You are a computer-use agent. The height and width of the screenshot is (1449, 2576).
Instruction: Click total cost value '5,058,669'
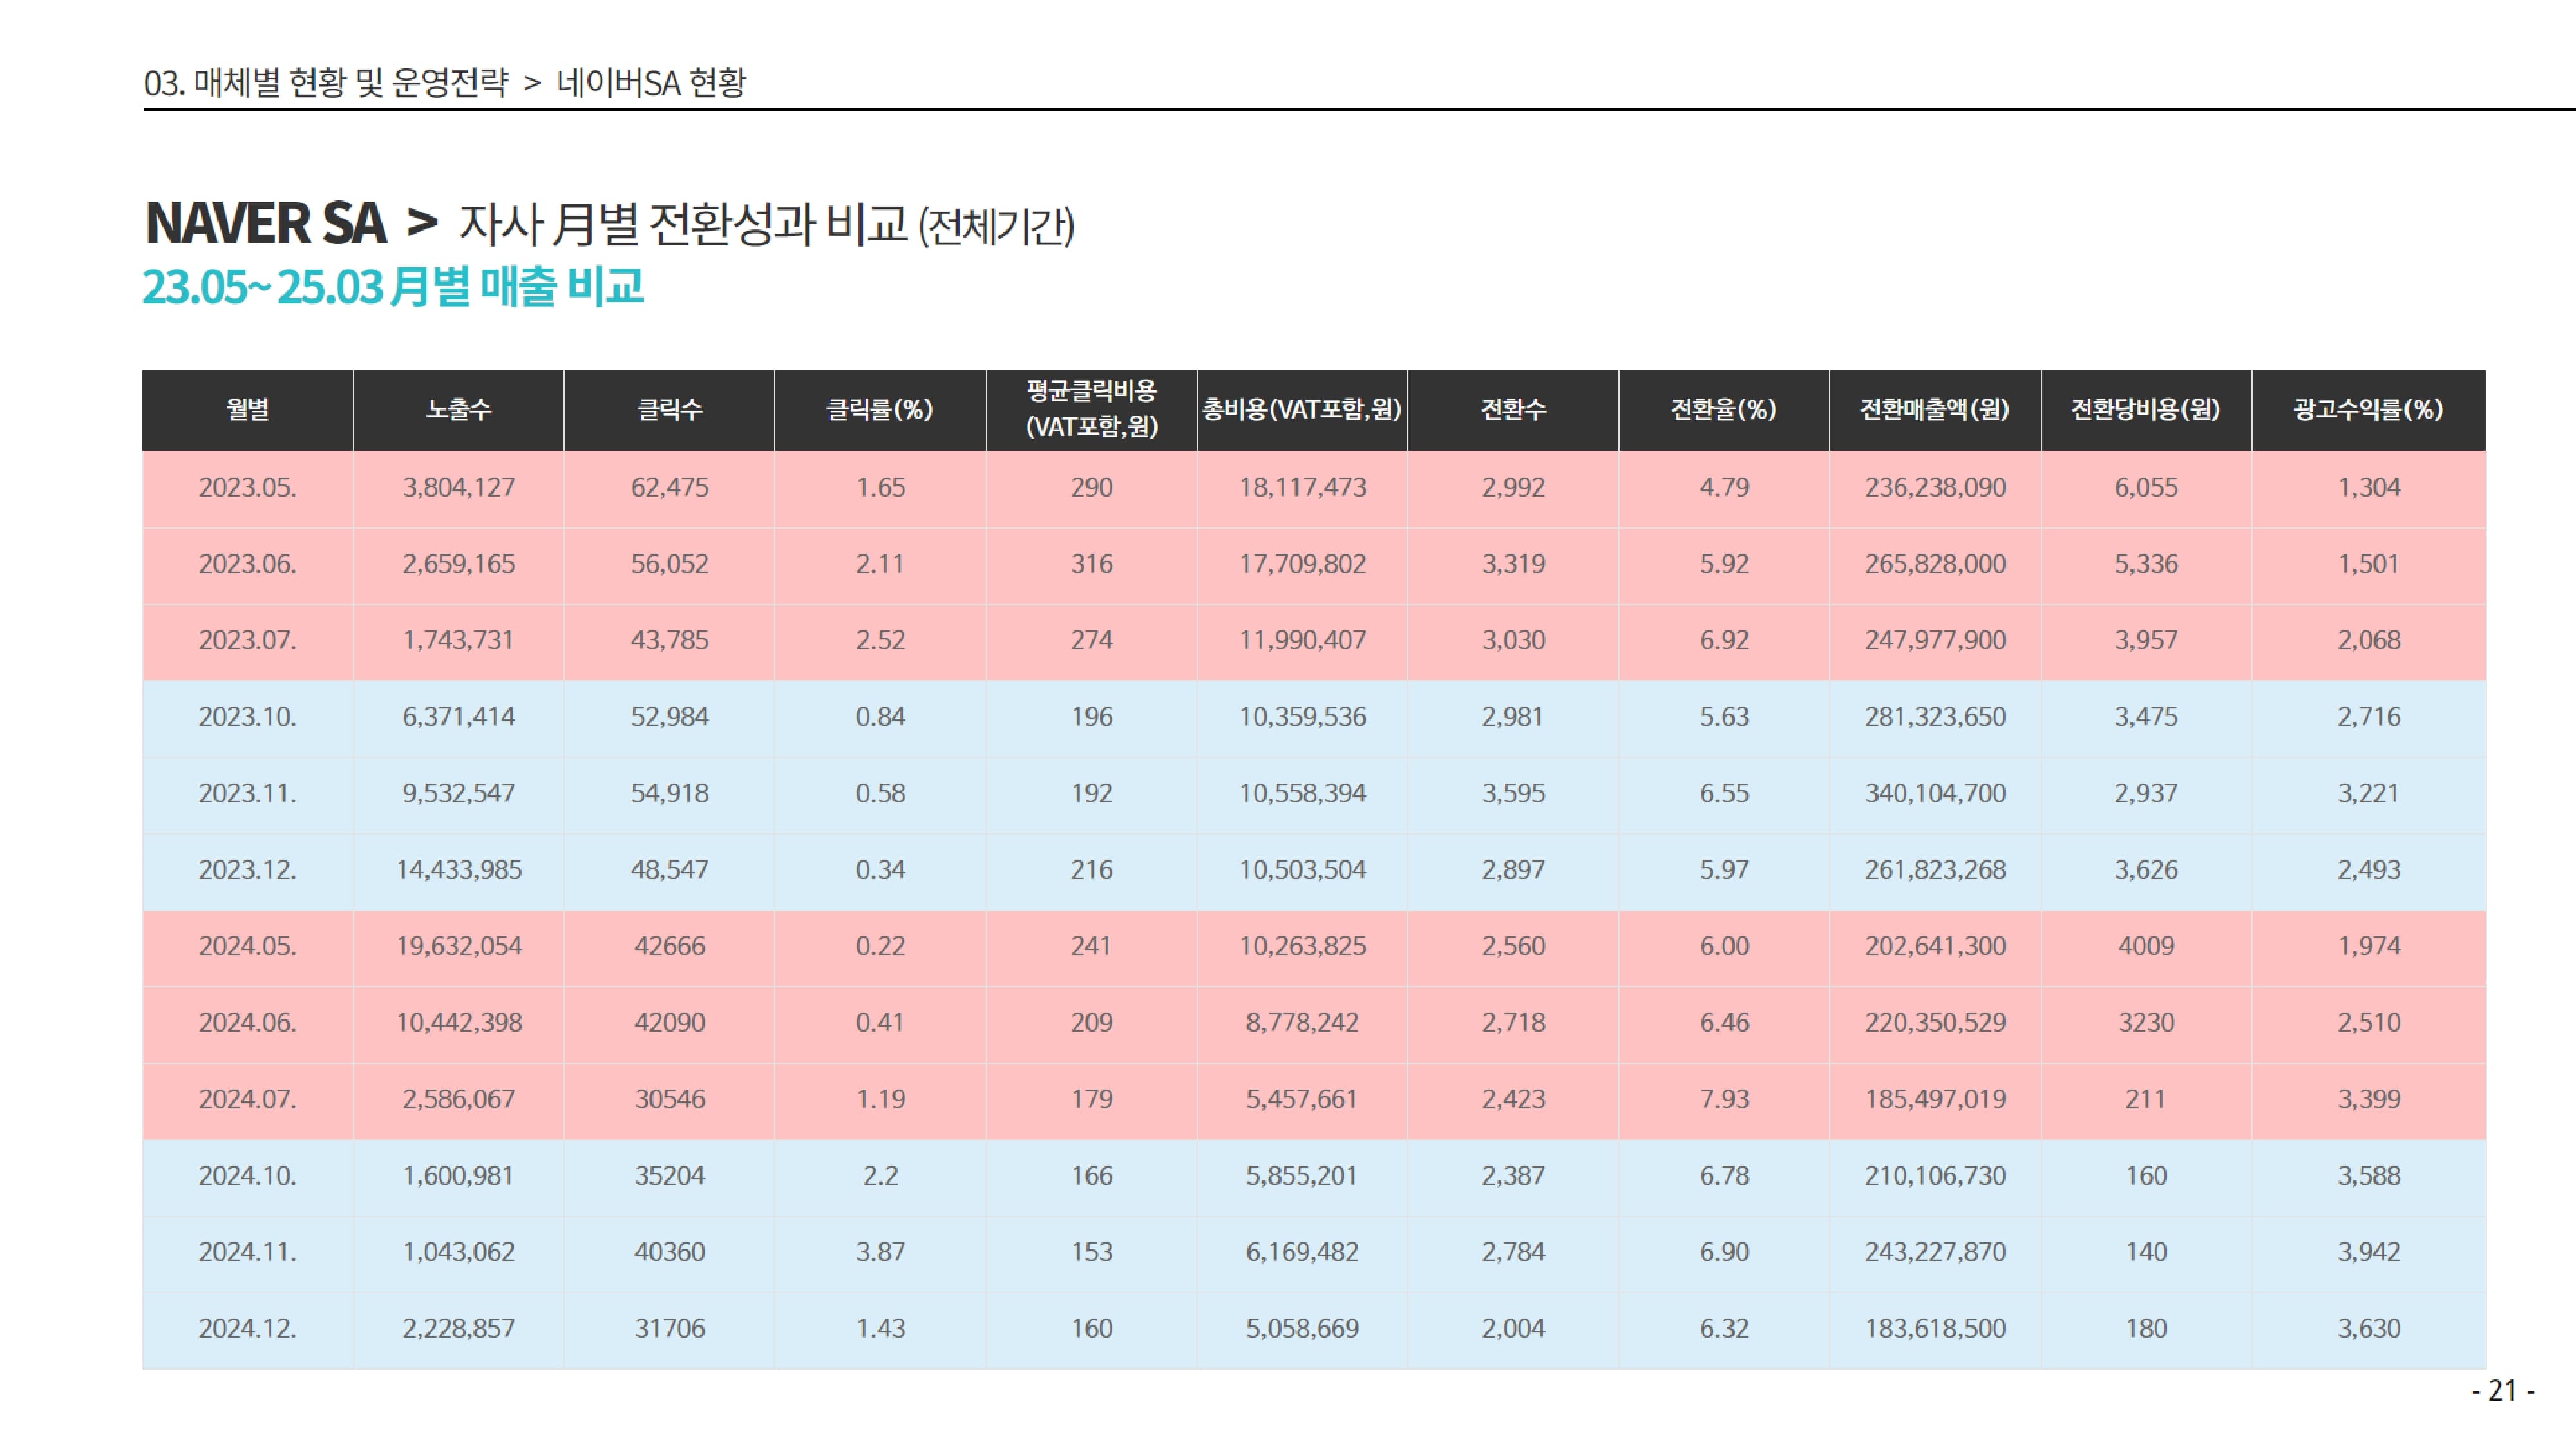1302,1329
